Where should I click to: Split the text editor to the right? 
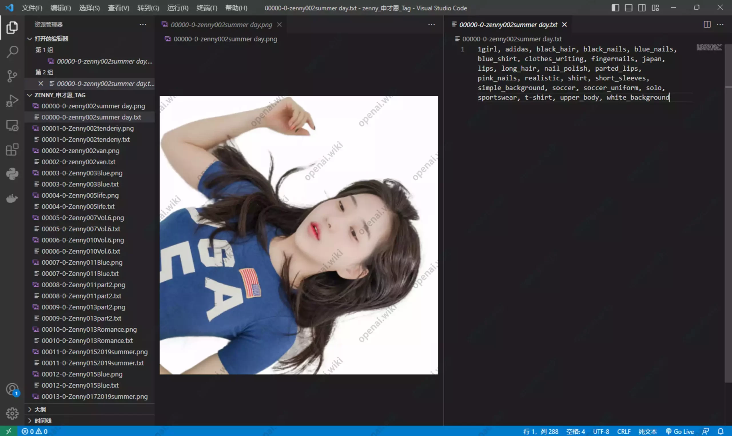707,24
